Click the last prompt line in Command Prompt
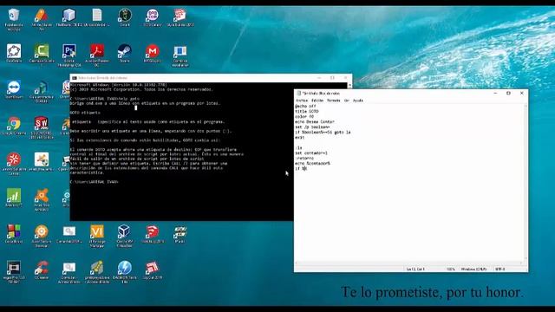This screenshot has height=312, width=555. [x=95, y=182]
